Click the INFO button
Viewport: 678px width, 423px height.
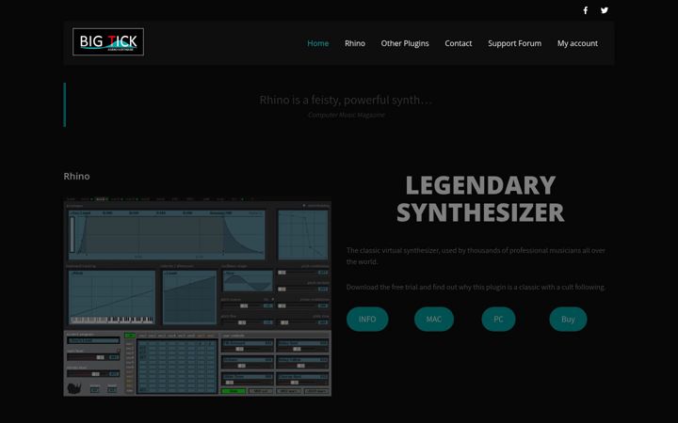pos(367,319)
